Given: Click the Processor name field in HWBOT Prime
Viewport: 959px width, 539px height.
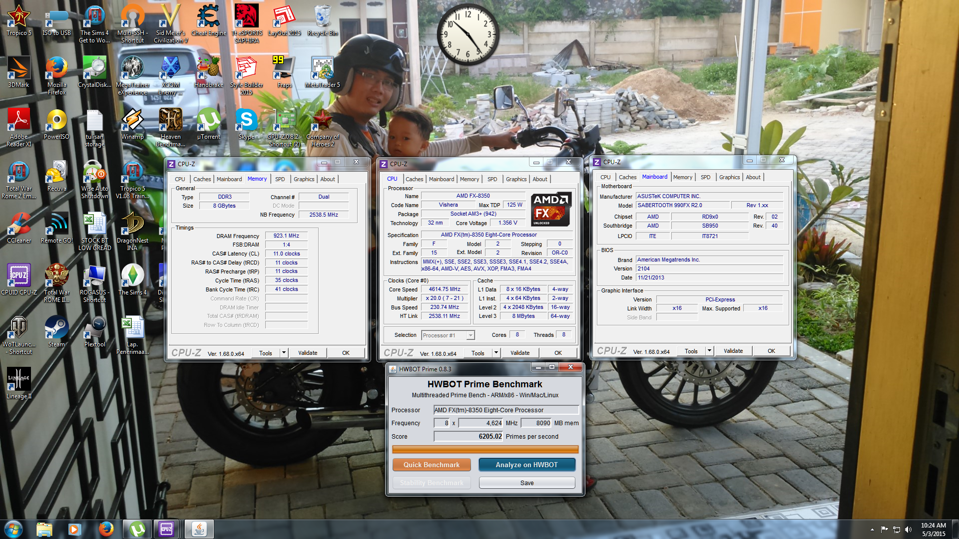Looking at the screenshot, I should [506, 410].
